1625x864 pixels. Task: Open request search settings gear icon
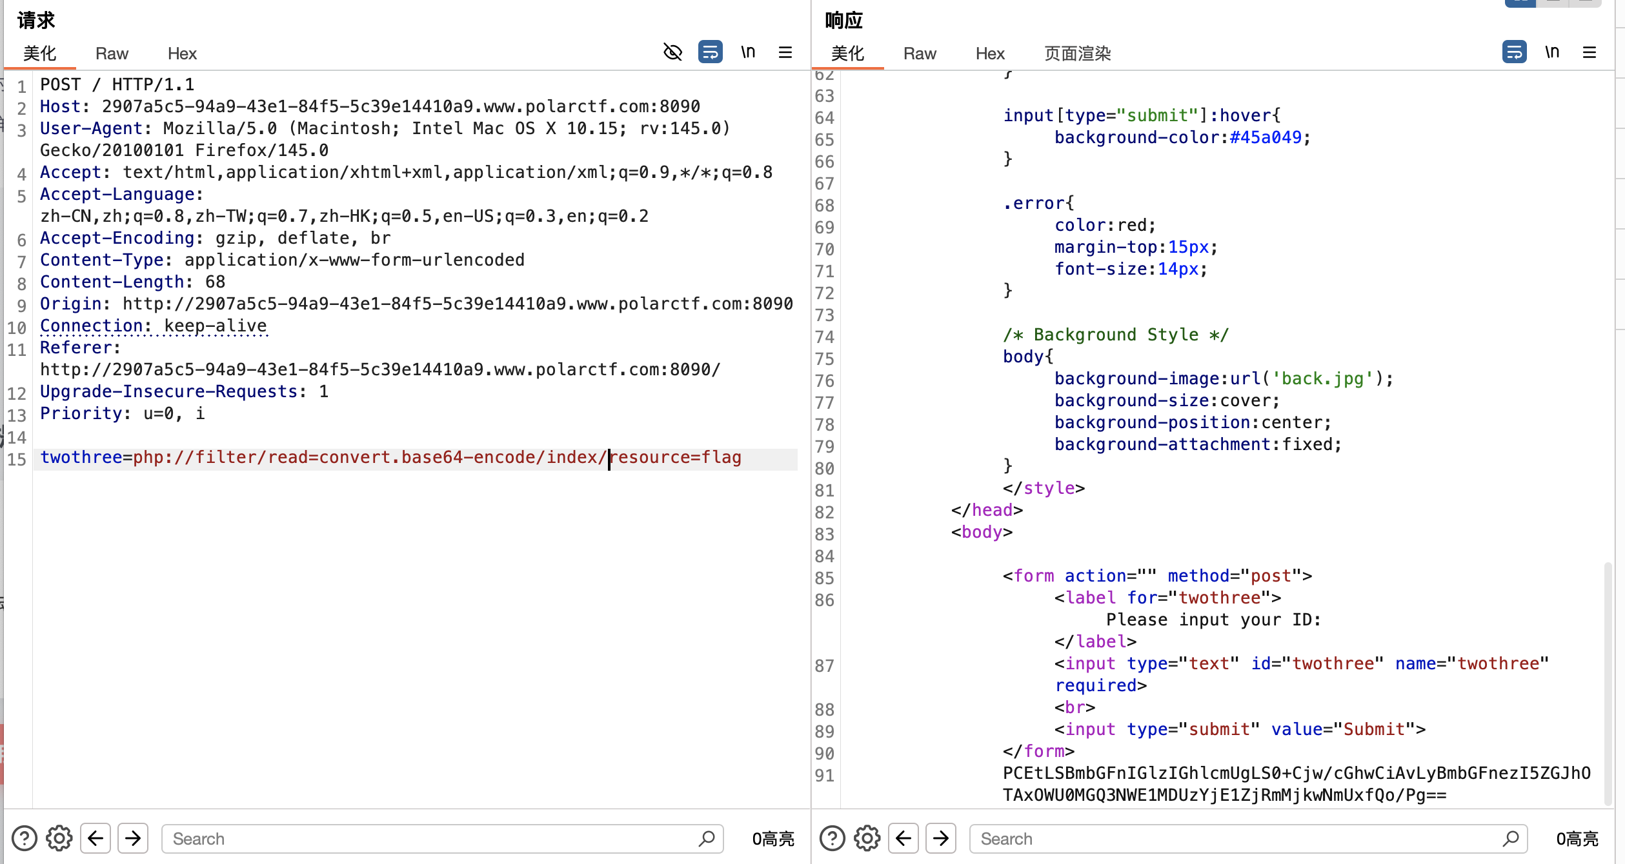point(59,838)
